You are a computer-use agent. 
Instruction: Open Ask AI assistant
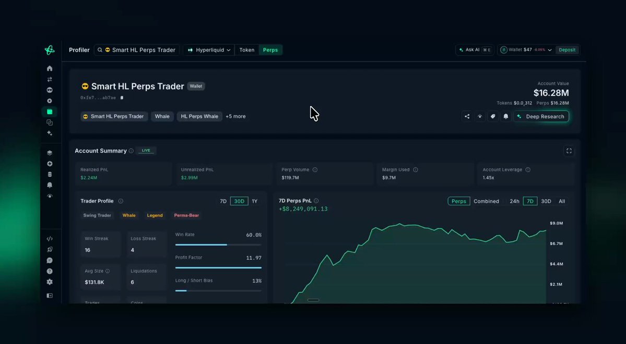[475, 50]
